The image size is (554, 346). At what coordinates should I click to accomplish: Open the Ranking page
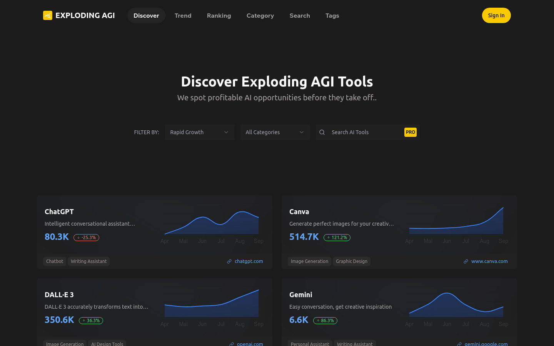point(219,16)
